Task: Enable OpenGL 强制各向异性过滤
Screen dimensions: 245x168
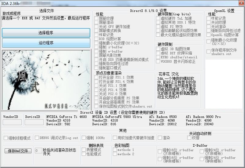Action: (208, 31)
